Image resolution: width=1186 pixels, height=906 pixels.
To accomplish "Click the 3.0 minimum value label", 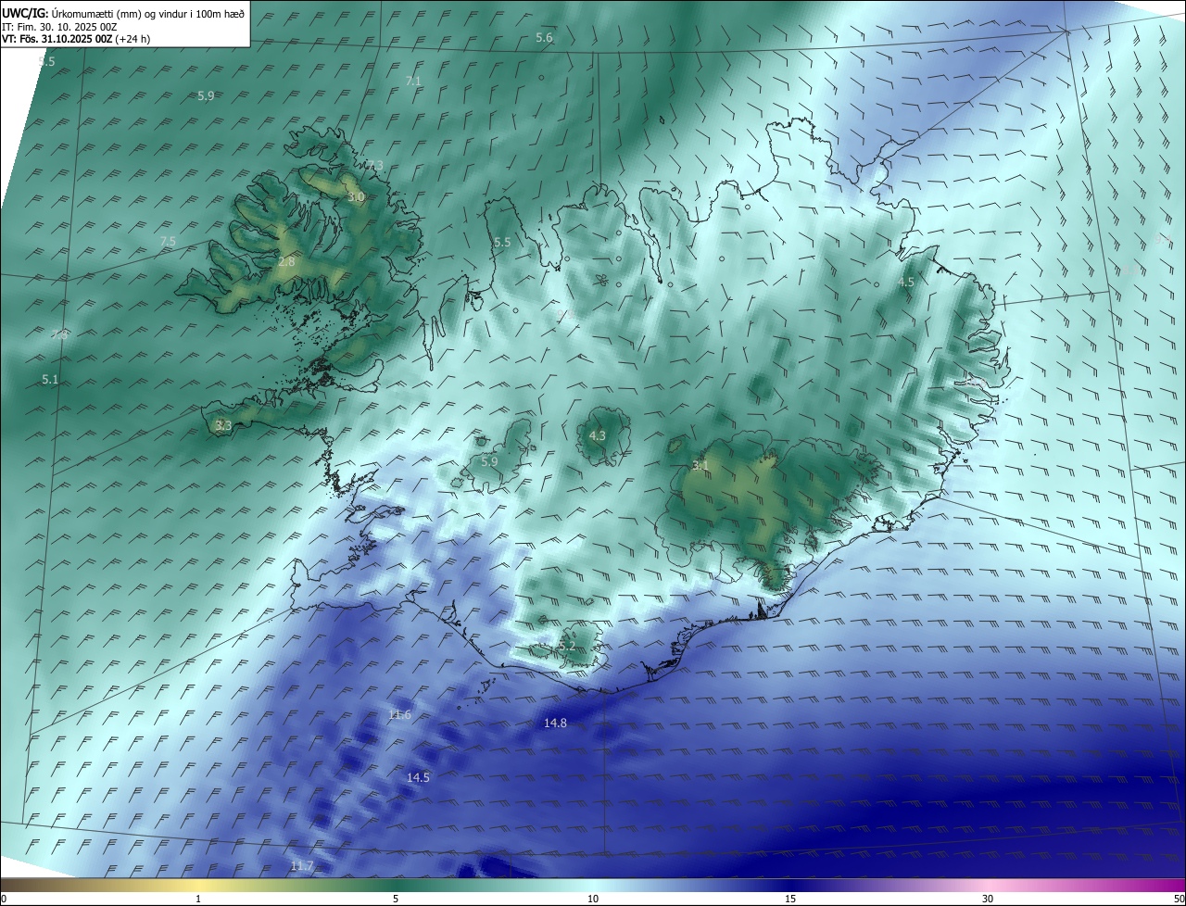I will [x=356, y=197].
